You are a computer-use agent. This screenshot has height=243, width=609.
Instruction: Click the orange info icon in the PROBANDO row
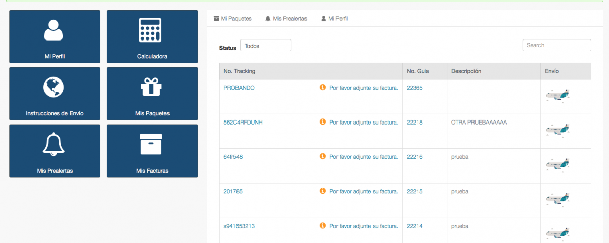click(322, 87)
